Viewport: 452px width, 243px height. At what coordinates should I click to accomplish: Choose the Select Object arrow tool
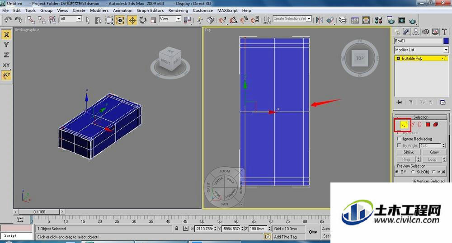click(88, 20)
